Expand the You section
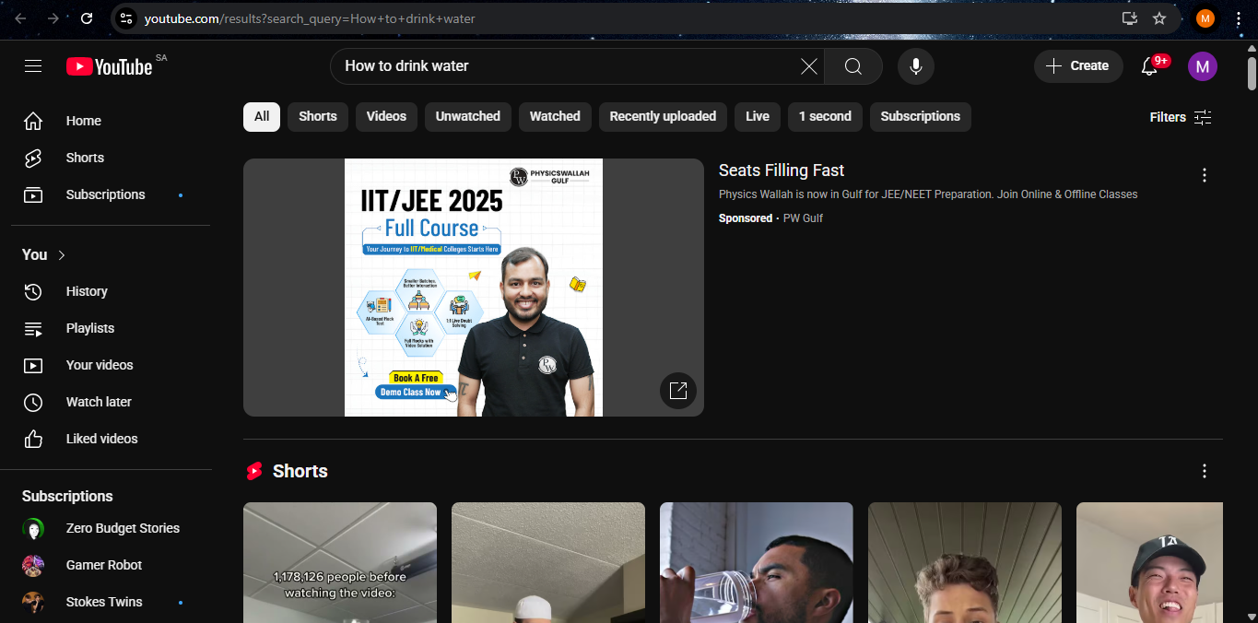The width and height of the screenshot is (1258, 623). (x=44, y=254)
